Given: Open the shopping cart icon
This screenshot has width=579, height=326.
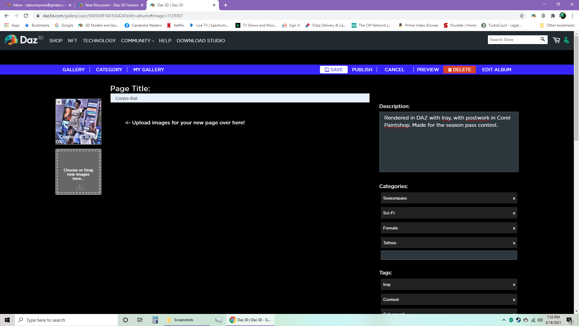Looking at the screenshot, I should tap(556, 40).
